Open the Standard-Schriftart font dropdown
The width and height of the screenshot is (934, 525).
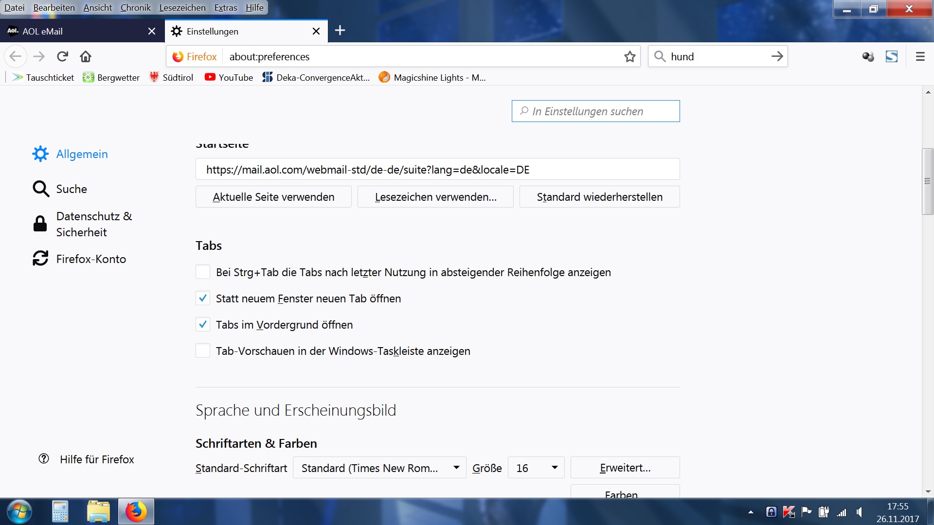pos(379,468)
